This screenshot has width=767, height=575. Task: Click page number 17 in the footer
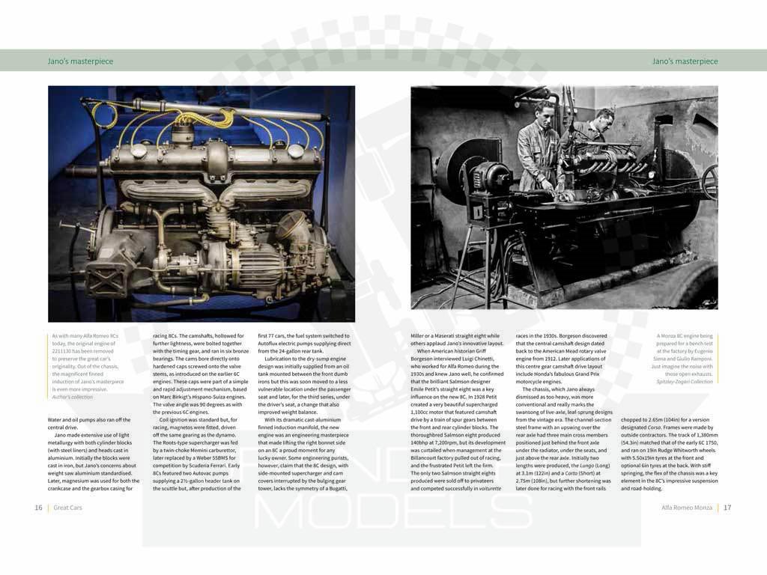click(727, 508)
